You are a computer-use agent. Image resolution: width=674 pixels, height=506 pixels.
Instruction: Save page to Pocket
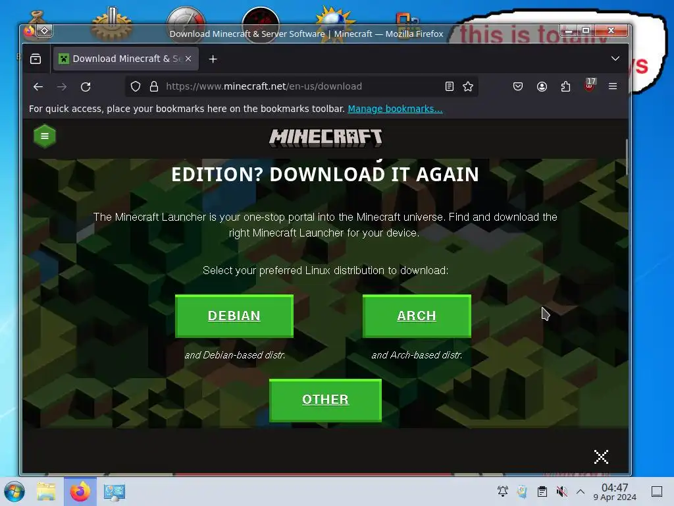[x=518, y=86]
